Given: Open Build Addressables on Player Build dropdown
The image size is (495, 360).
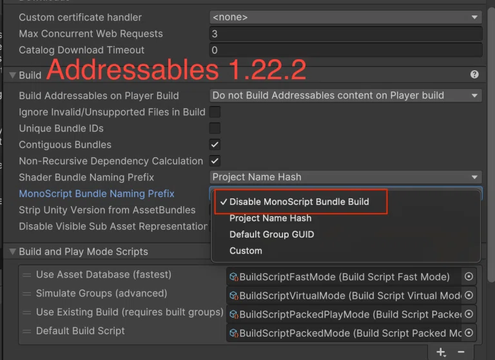Looking at the screenshot, I should pos(345,95).
